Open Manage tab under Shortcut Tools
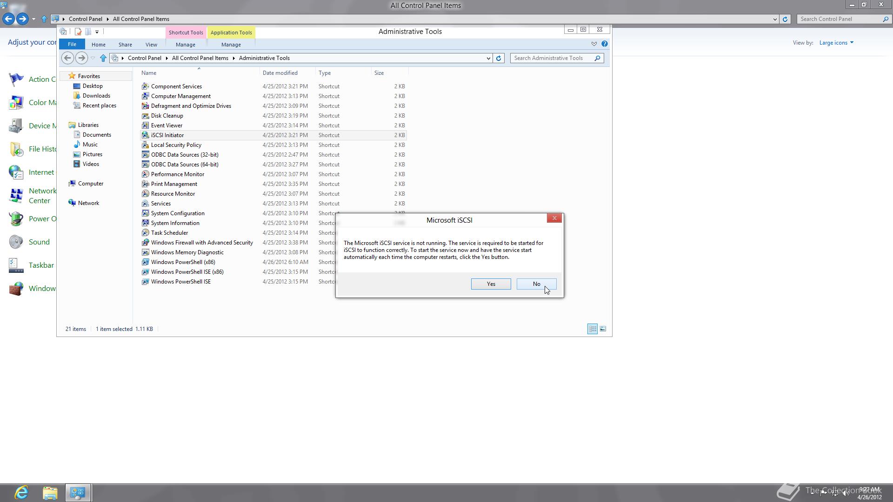Screen dimensions: 893x502 pyautogui.click(x=186, y=45)
